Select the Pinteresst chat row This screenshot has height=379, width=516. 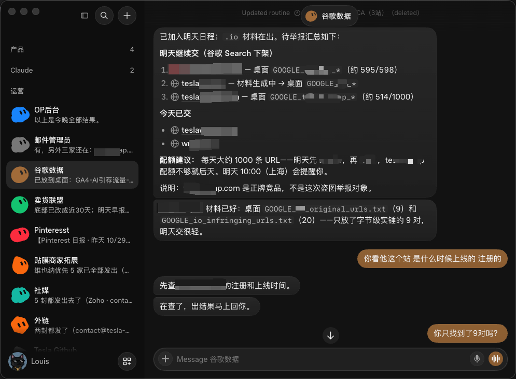pyautogui.click(x=73, y=235)
